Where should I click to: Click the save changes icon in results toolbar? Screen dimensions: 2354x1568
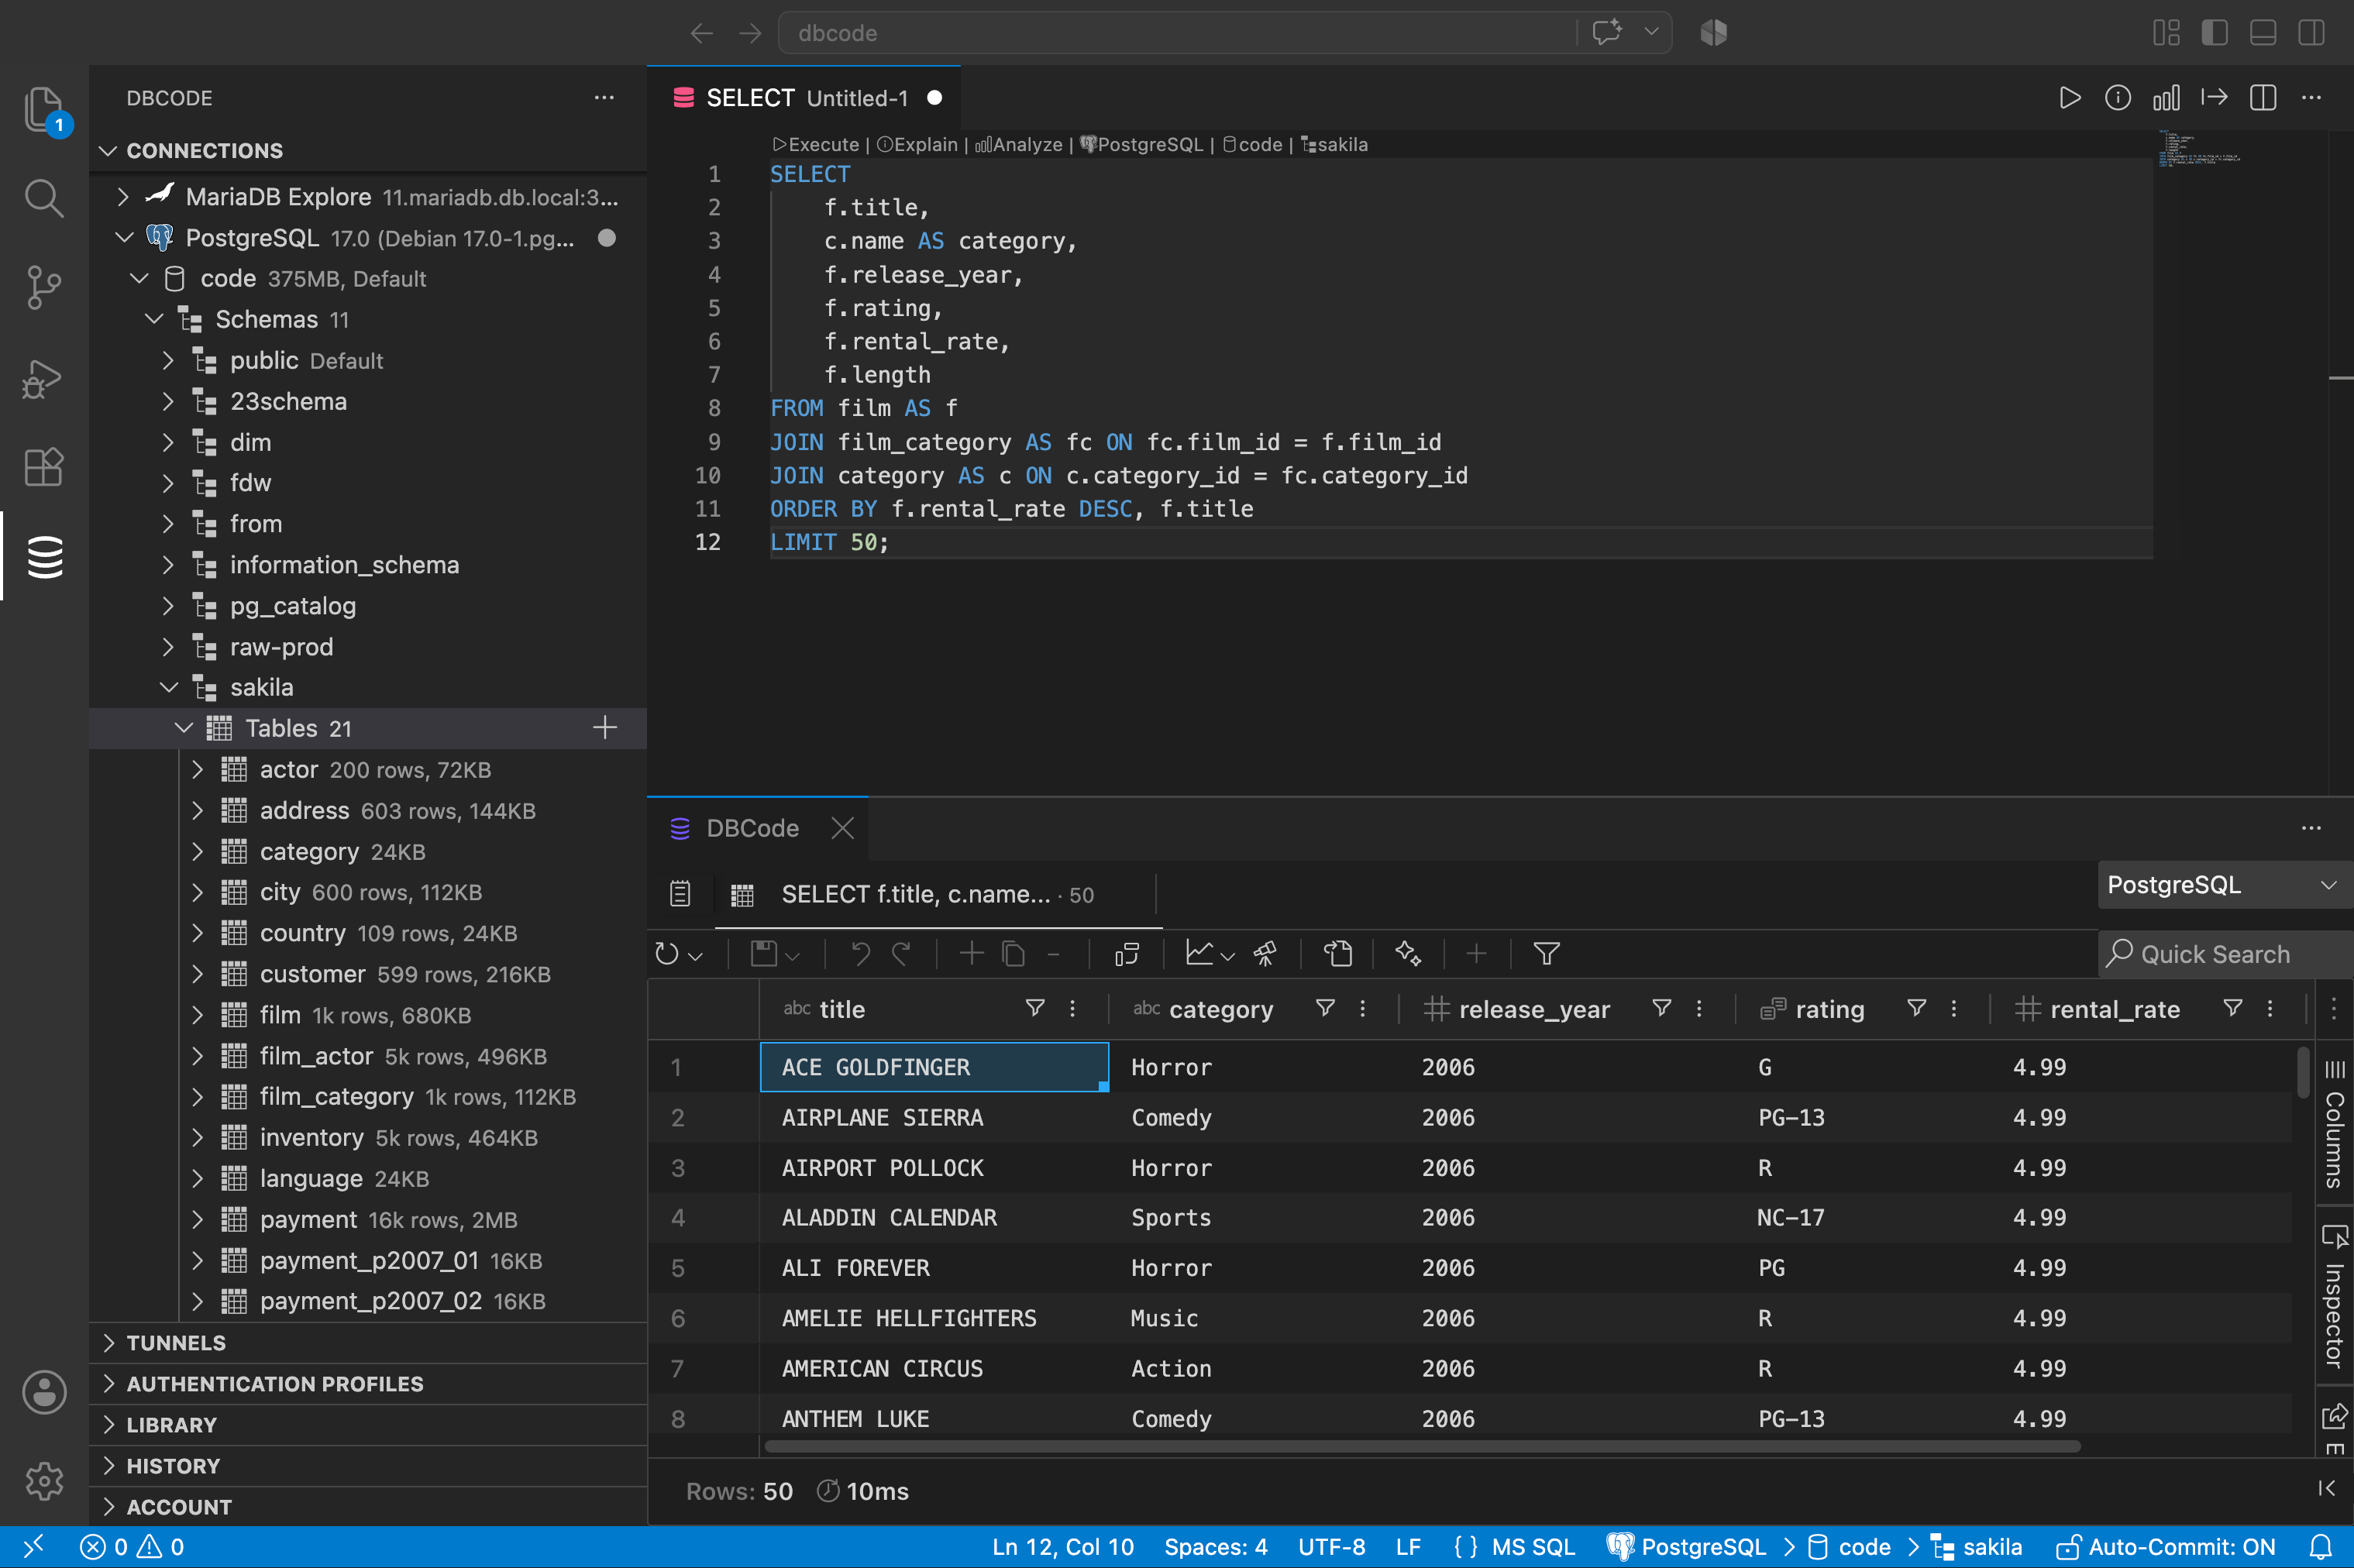pyautogui.click(x=764, y=954)
